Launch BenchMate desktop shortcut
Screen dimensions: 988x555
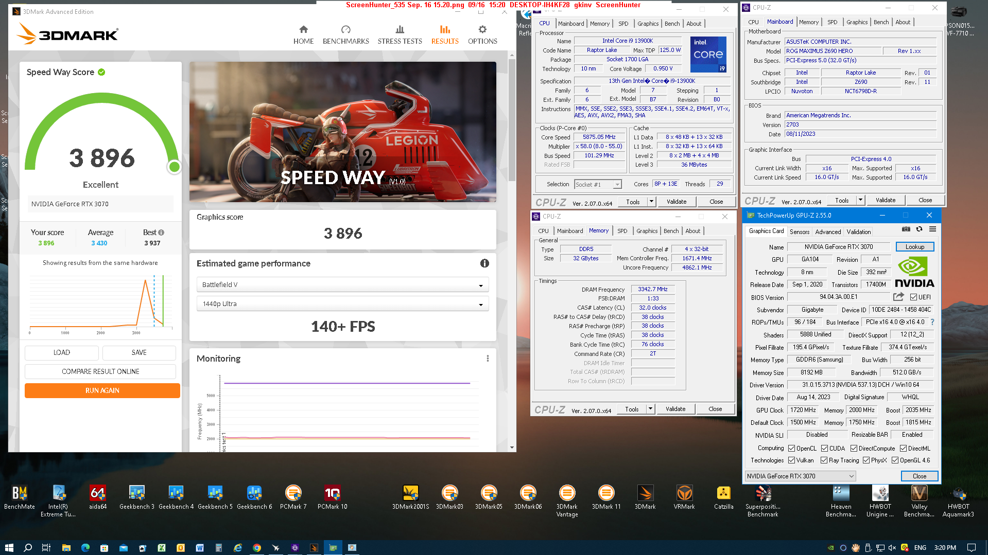click(x=20, y=498)
